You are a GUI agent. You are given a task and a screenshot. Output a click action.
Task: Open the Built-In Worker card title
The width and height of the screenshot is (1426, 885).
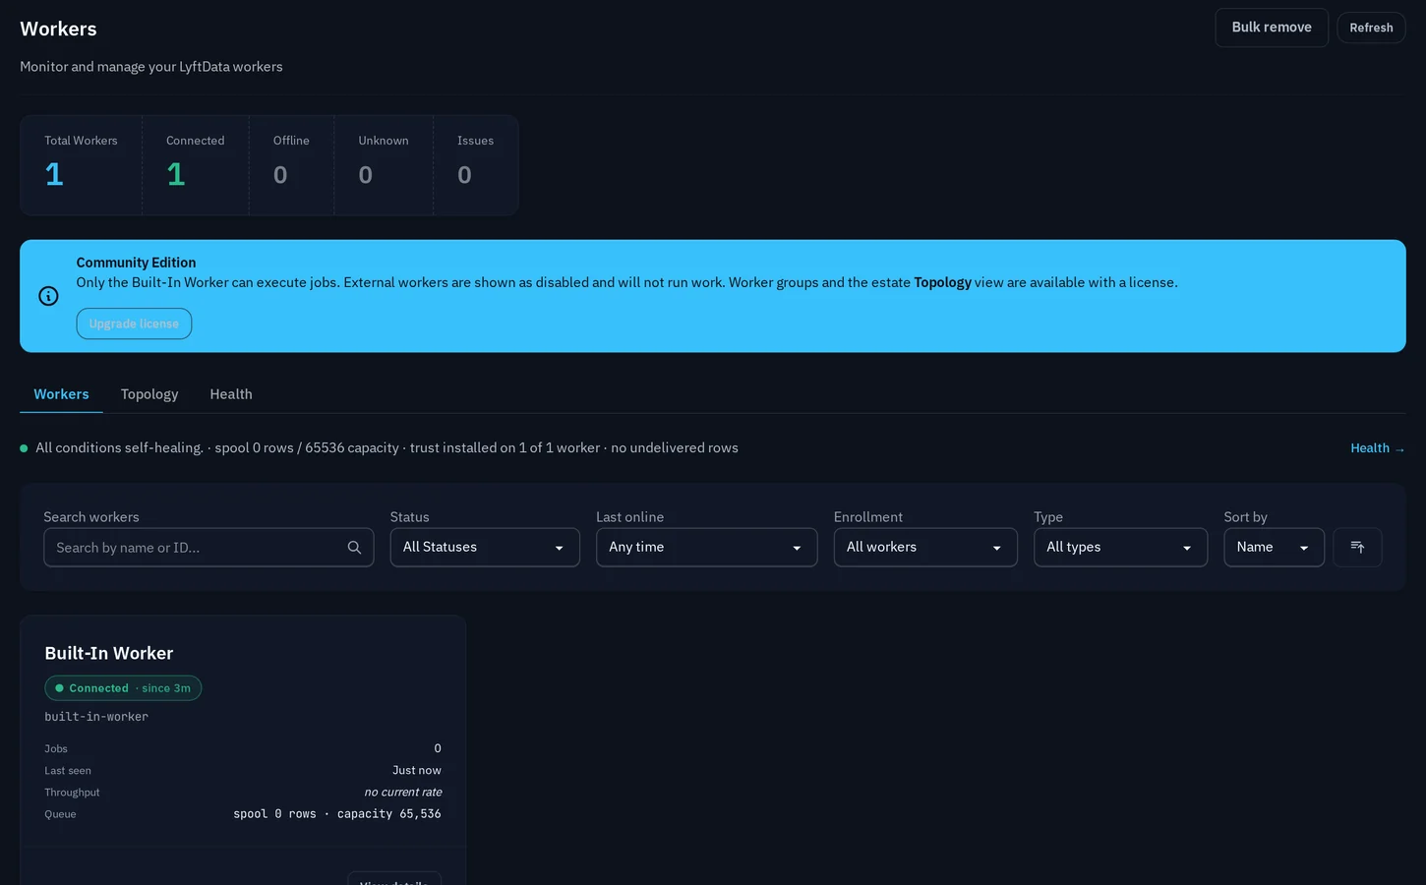click(x=109, y=653)
